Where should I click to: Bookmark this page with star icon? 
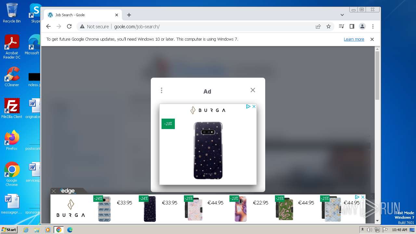click(x=329, y=27)
